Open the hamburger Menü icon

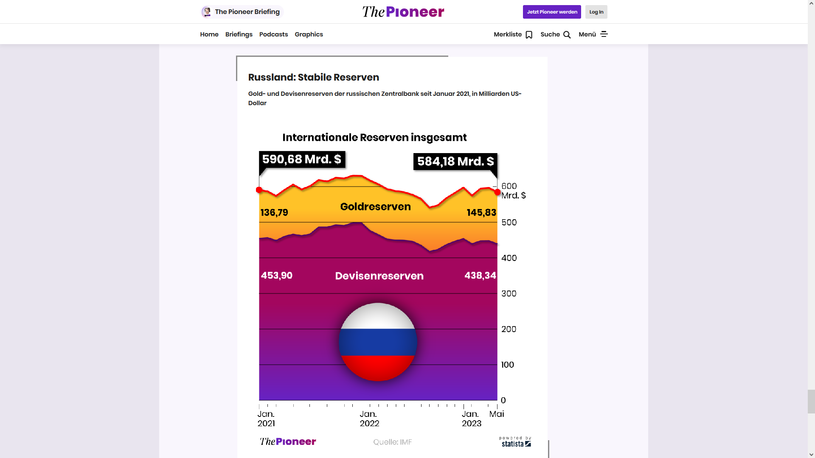[604, 34]
